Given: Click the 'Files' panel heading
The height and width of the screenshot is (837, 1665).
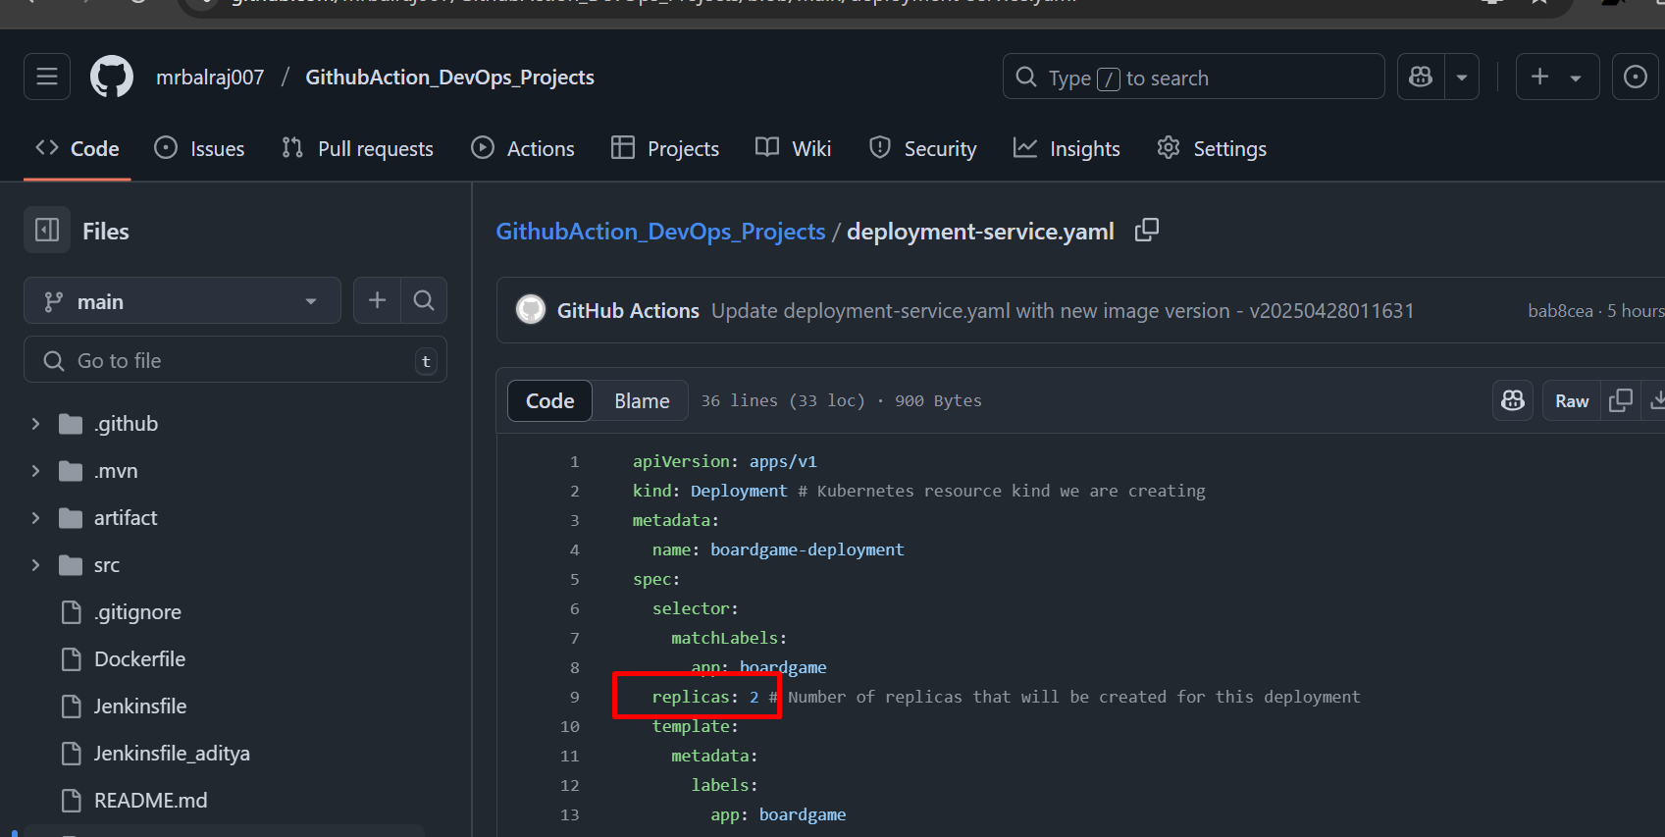Looking at the screenshot, I should click(106, 232).
